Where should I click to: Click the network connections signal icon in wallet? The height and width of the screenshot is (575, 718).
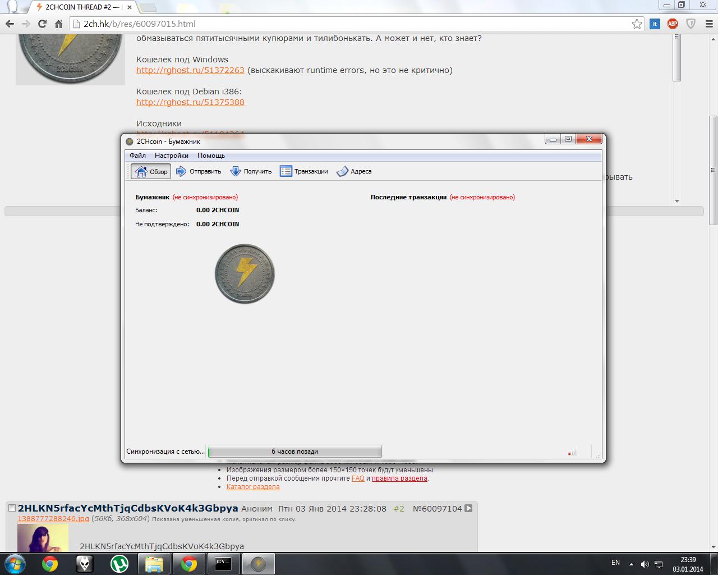tap(573, 451)
